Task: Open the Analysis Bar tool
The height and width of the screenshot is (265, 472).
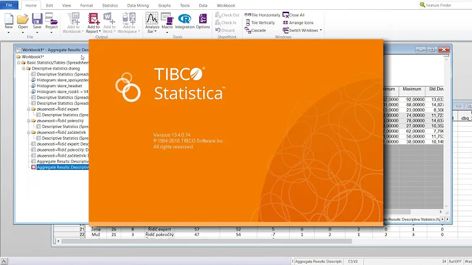Action: pyautogui.click(x=152, y=18)
